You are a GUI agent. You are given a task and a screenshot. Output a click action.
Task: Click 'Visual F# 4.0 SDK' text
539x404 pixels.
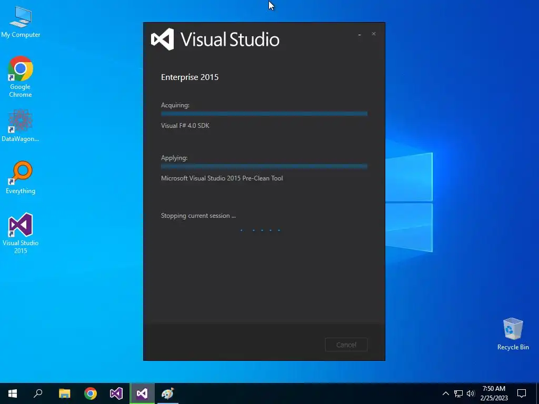pyautogui.click(x=185, y=126)
